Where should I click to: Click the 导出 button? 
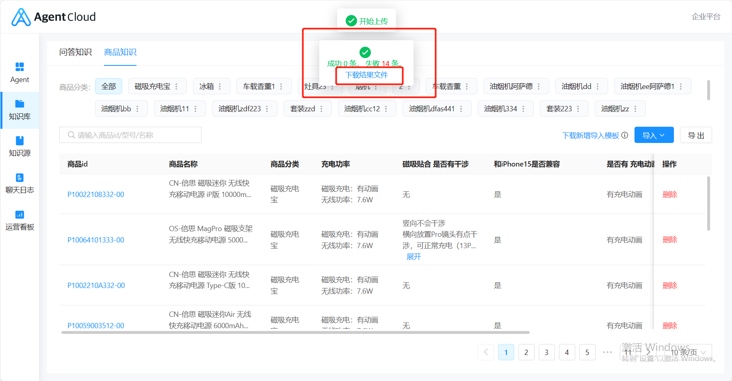click(696, 135)
